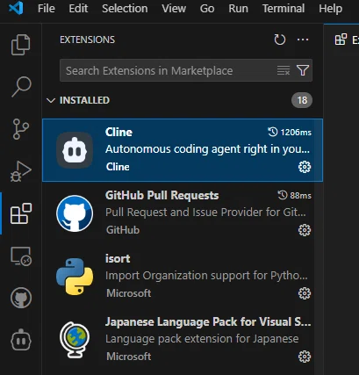The width and height of the screenshot is (359, 375).
Task: Open the Source Control view
Action: pyautogui.click(x=21, y=129)
